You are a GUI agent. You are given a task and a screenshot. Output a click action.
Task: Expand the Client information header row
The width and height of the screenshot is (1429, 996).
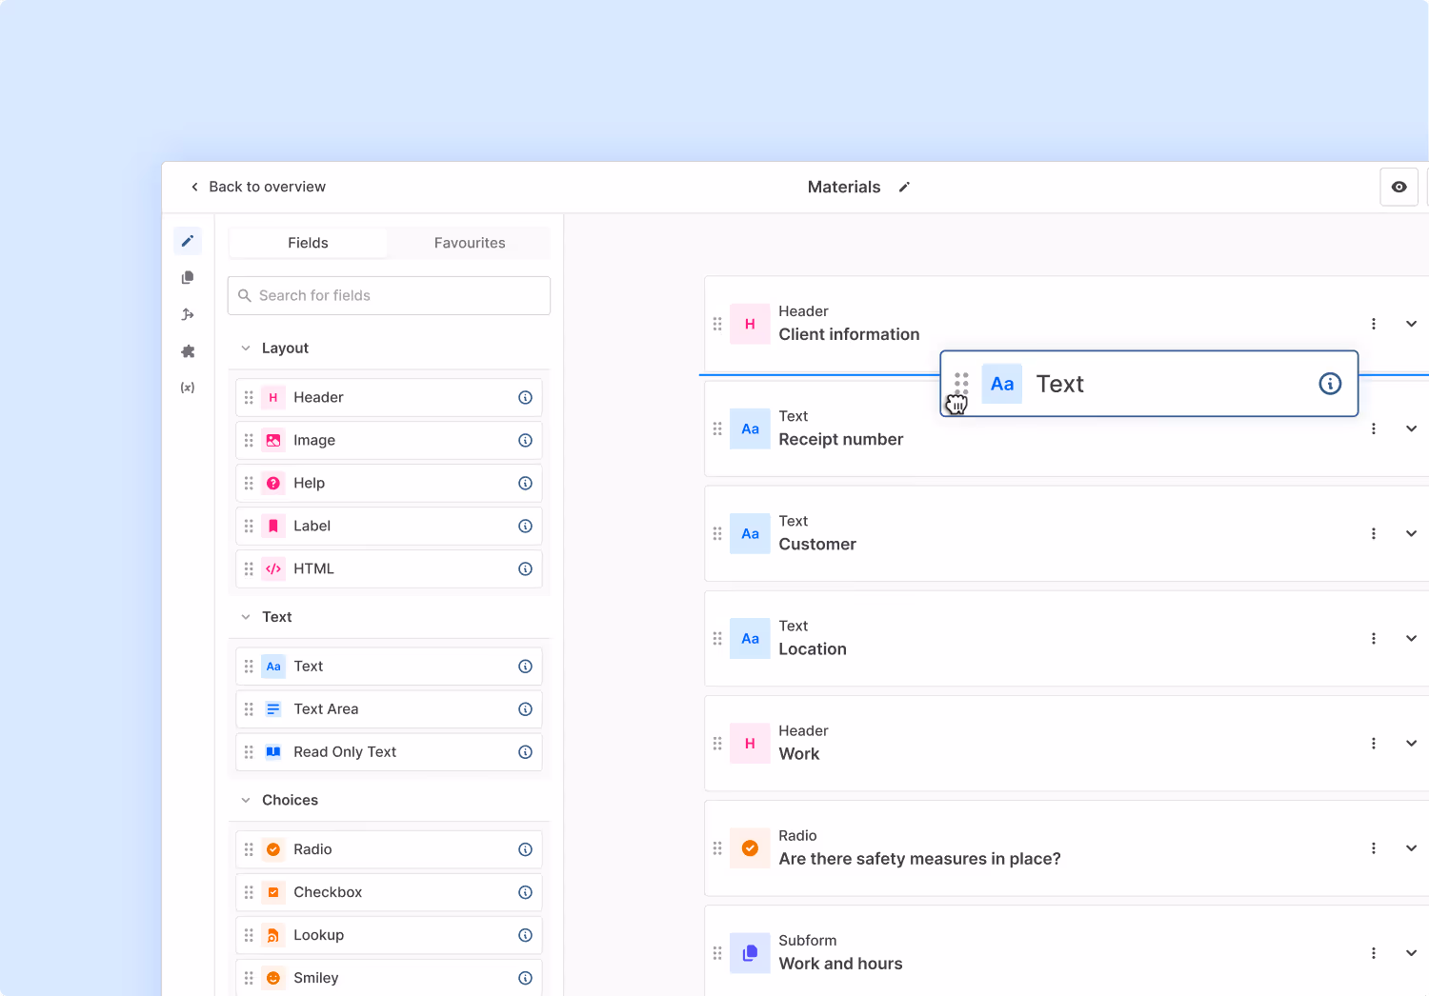(1411, 324)
